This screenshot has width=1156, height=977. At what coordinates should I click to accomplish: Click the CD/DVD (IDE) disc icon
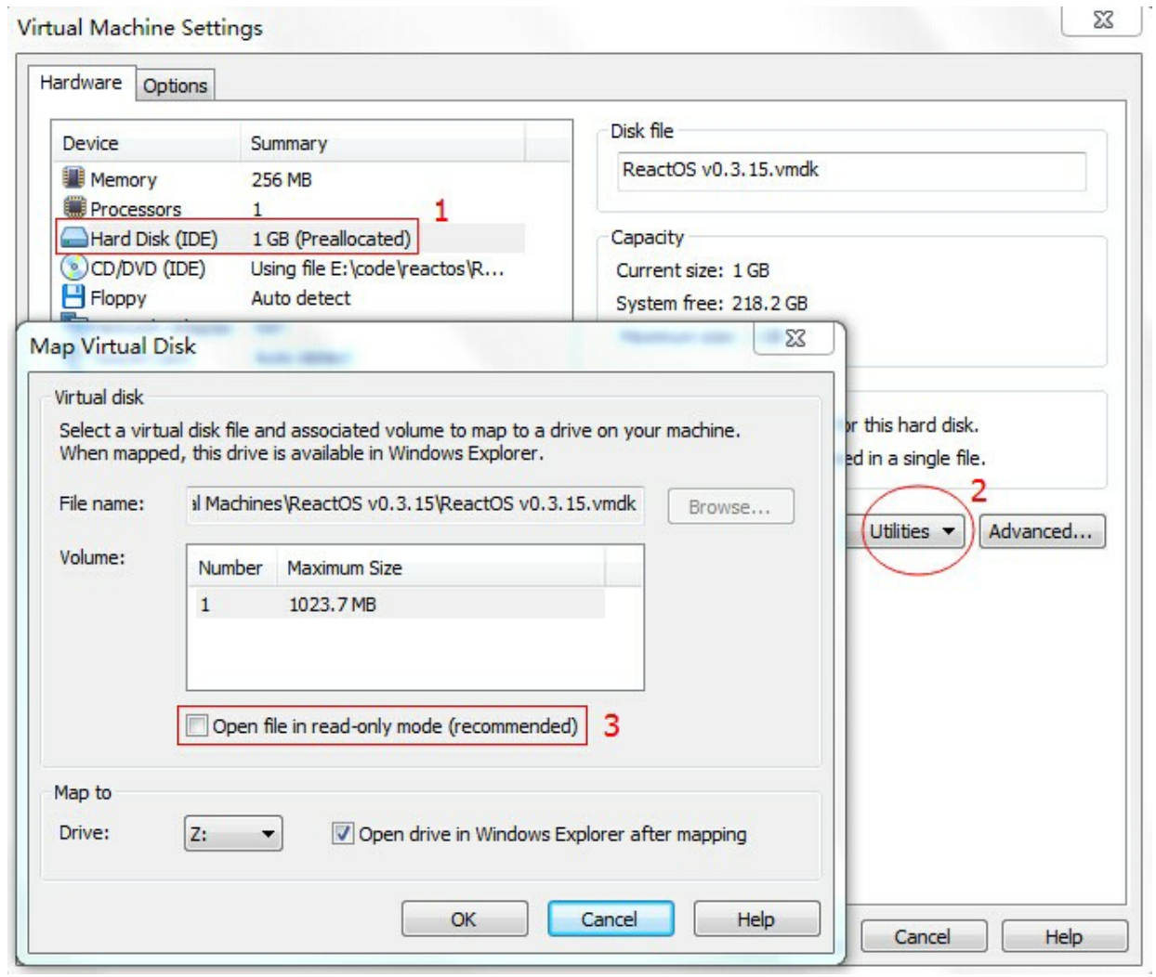pyautogui.click(x=73, y=268)
